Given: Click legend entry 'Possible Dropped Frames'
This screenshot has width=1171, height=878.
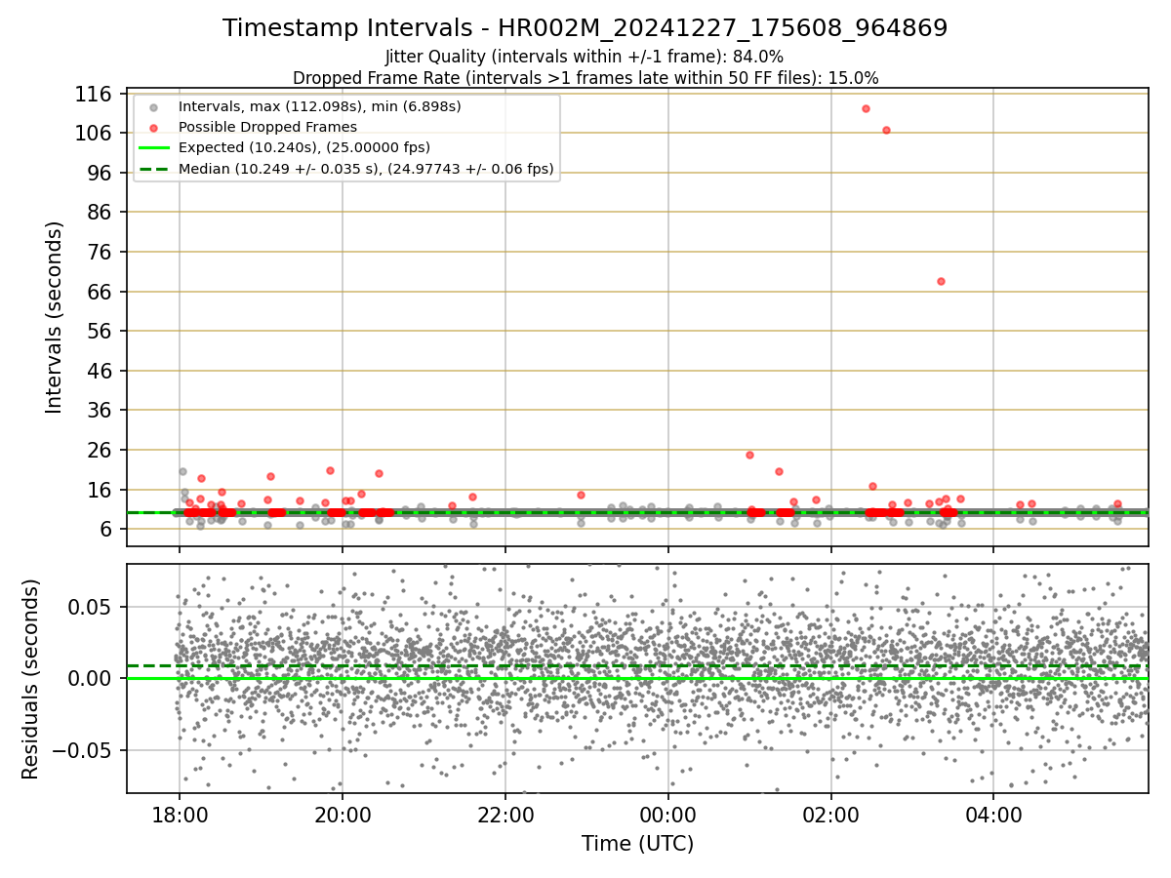Looking at the screenshot, I should tap(267, 127).
